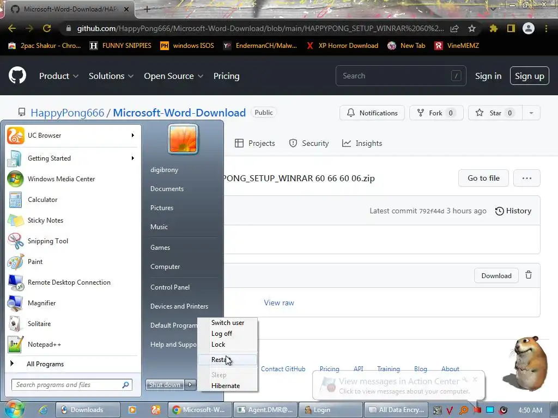Open the side panel icon in Chrome toolbar
The width and height of the screenshot is (558, 418).
pyautogui.click(x=511, y=28)
